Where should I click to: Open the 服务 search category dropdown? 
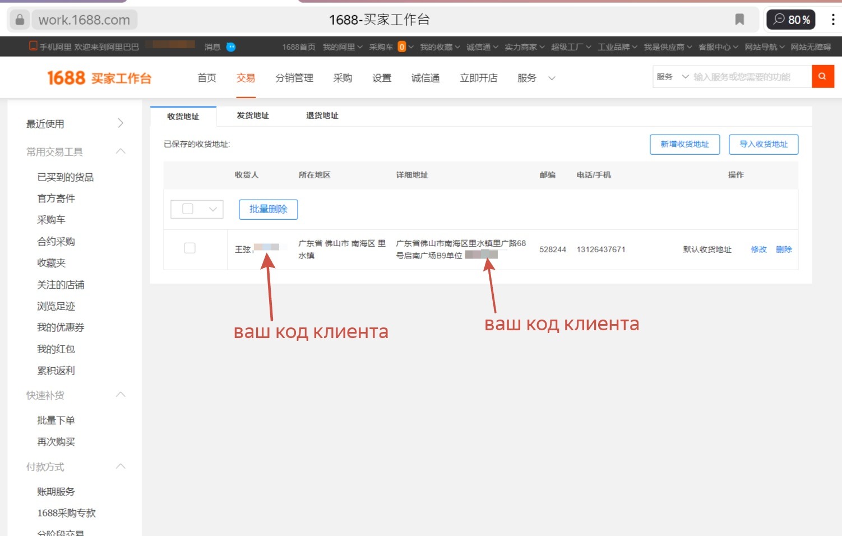point(672,77)
